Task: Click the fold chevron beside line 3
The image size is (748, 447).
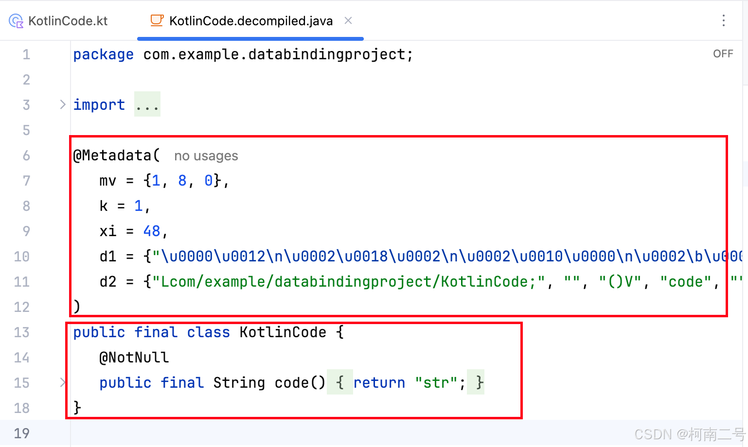Action: point(62,104)
